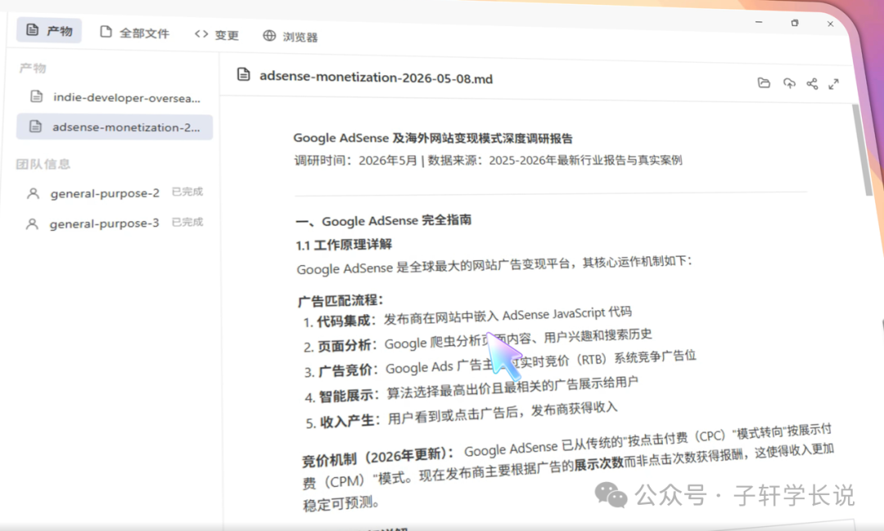Click the globe icon of 浏览器 tab

269,35
